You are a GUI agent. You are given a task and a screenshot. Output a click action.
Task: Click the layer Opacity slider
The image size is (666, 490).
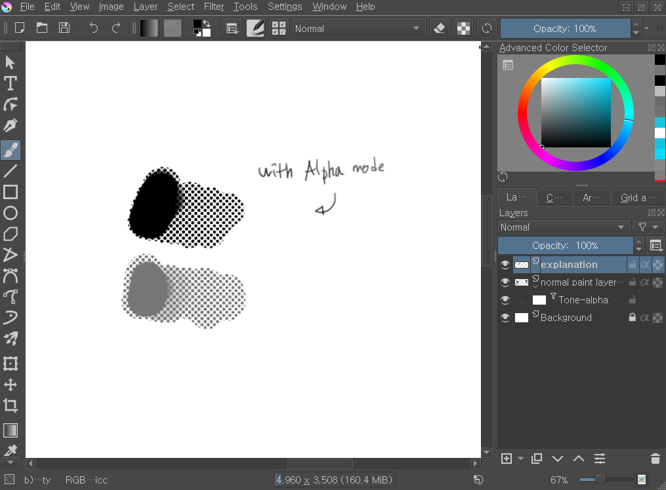564,246
